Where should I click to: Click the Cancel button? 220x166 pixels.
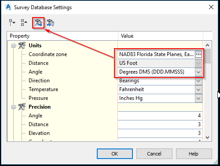coord(154,154)
